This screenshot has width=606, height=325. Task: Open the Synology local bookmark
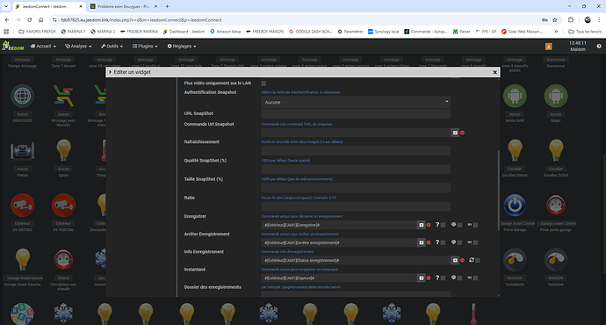[x=384, y=32]
